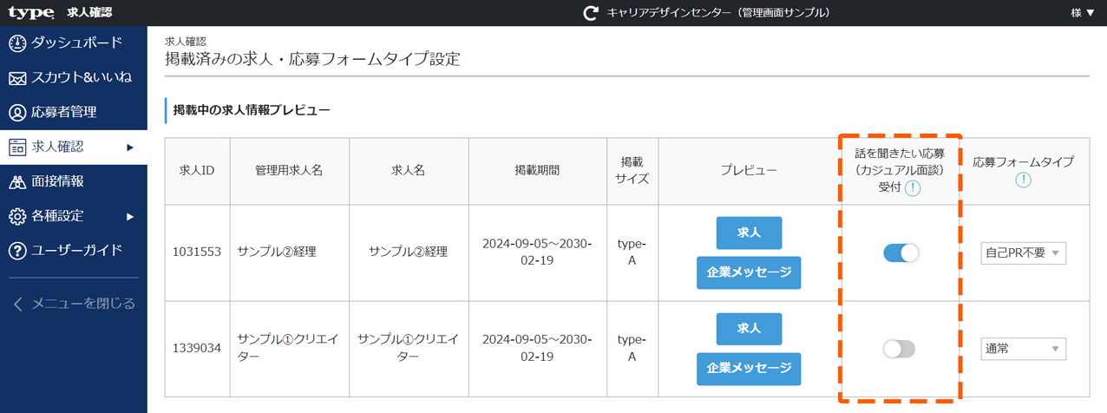The image size is (1107, 413).
Task: Click 求人 preview button for job 1339034
Action: [749, 329]
